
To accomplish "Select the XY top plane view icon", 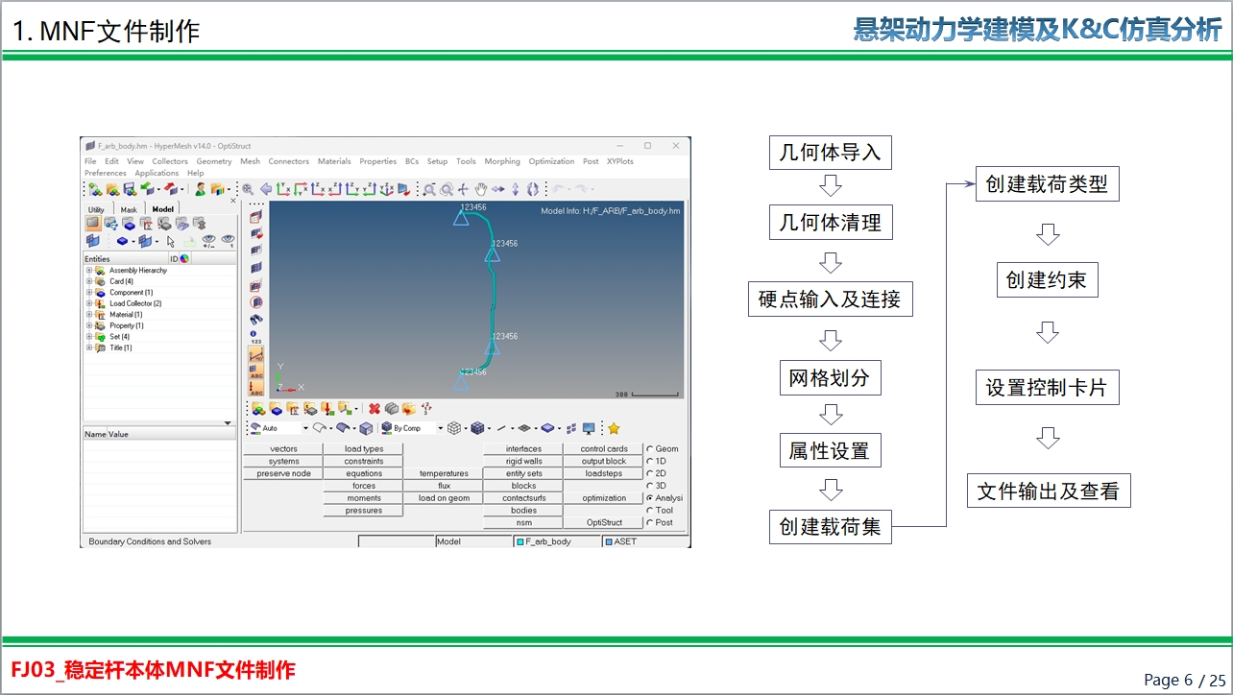I will pyautogui.click(x=283, y=189).
